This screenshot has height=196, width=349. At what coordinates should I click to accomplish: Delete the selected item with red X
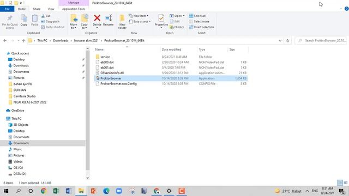tap(97, 21)
